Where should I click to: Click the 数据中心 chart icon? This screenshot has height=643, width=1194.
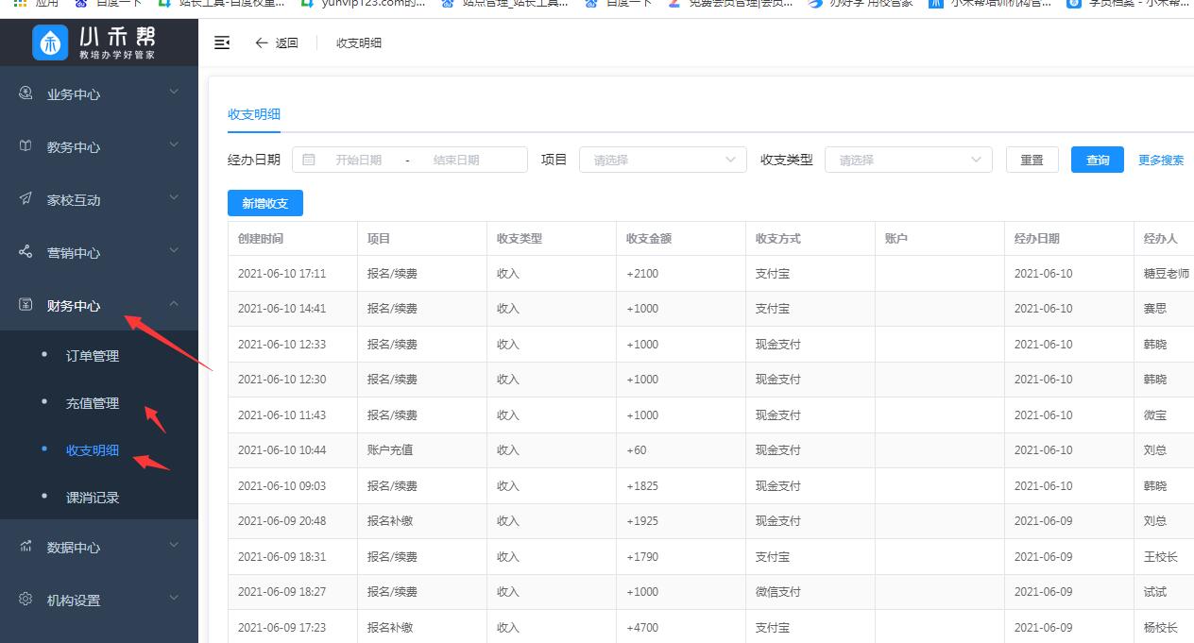click(x=26, y=547)
